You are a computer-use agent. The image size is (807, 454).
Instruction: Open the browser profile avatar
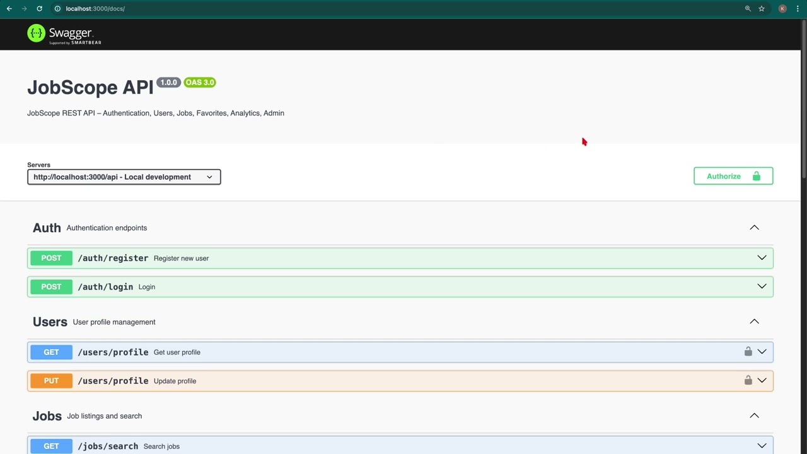pyautogui.click(x=782, y=9)
